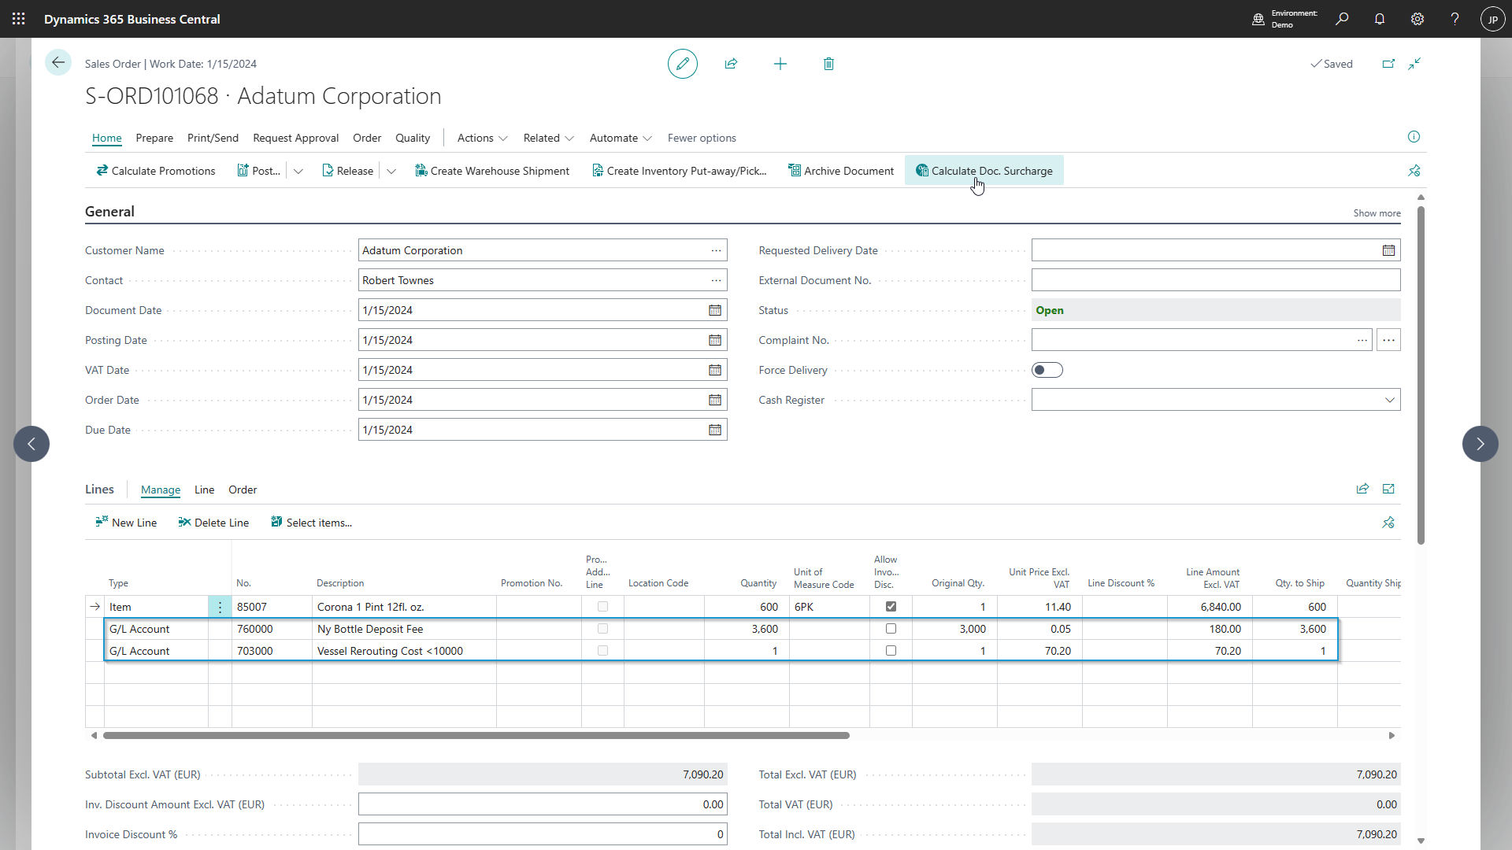This screenshot has width=1512, height=850.
Task: Switch to the Print/Send tab
Action: tap(213, 138)
